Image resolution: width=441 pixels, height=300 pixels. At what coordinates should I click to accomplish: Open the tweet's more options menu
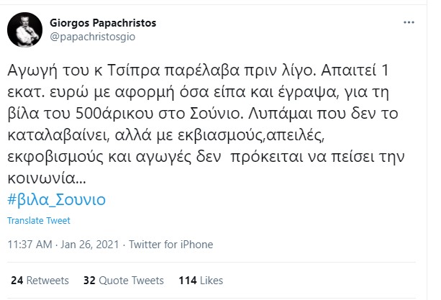tap(409, 23)
